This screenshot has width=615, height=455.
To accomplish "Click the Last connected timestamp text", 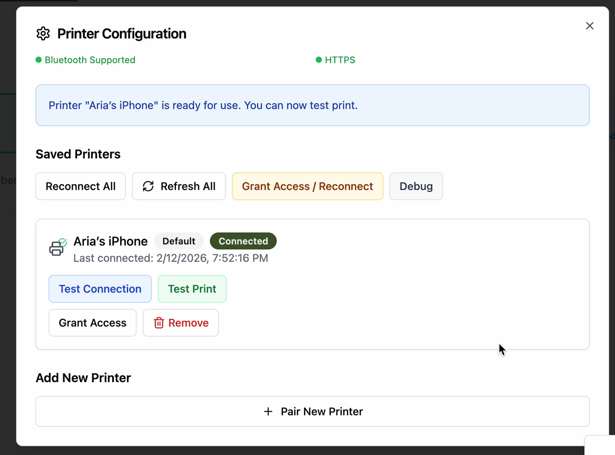I will pyautogui.click(x=171, y=258).
